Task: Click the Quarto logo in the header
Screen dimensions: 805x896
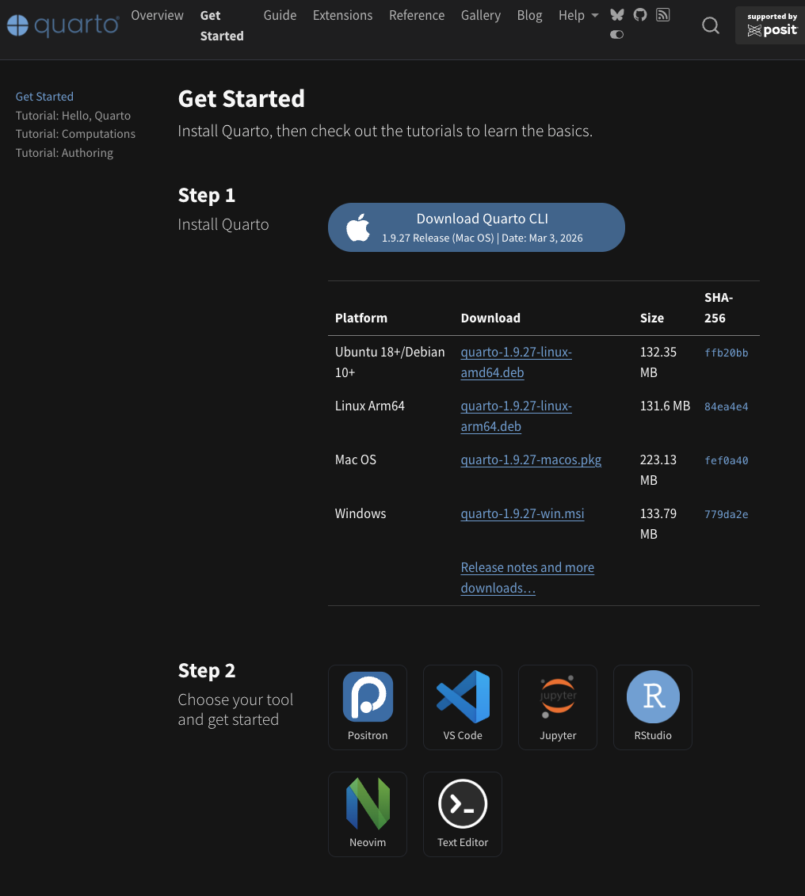Action: click(63, 25)
